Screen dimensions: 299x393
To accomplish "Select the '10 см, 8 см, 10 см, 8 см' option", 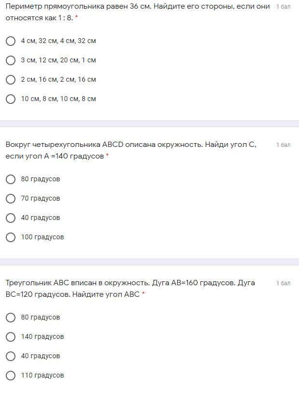I will coord(11,99).
